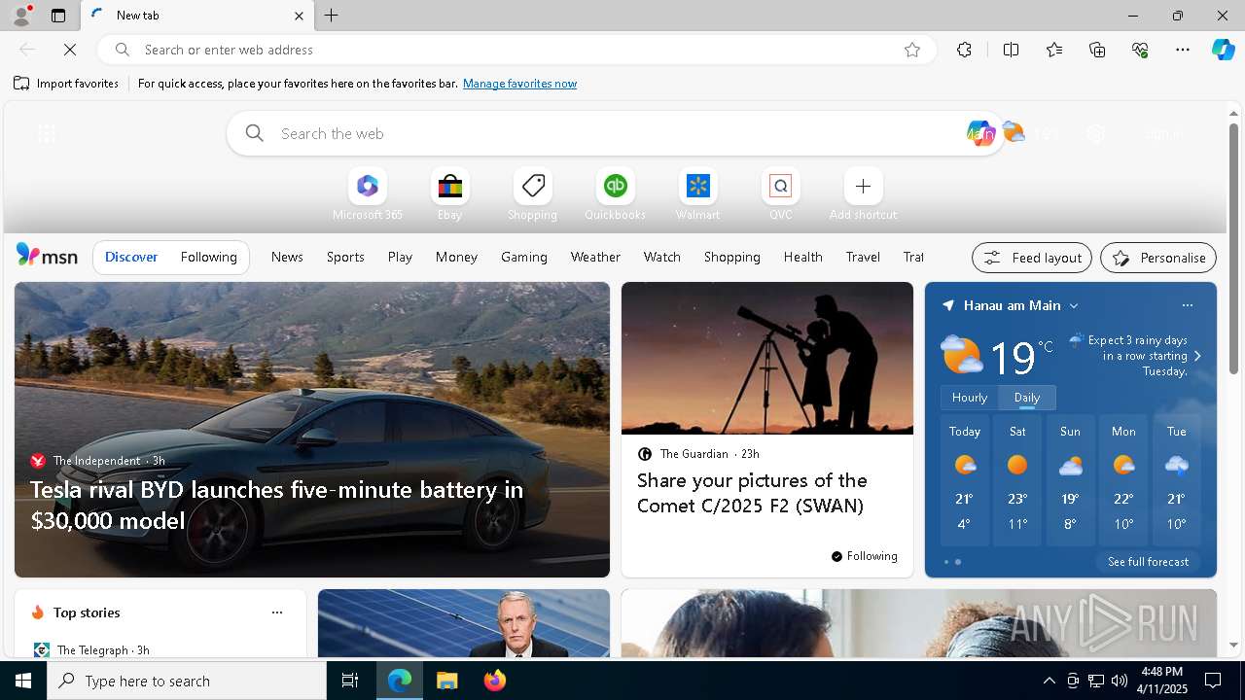Stop loading the page

coord(70,50)
